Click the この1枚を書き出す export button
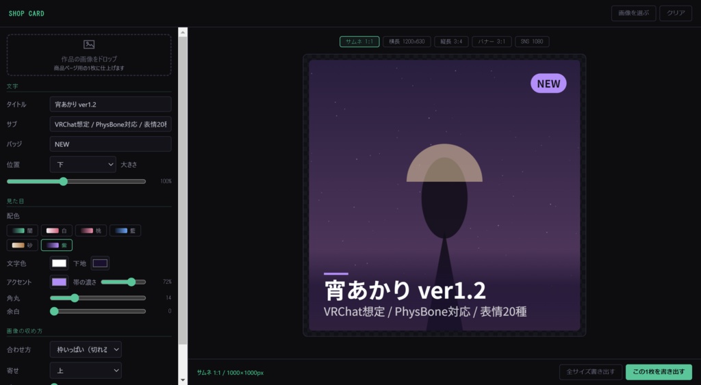This screenshot has height=385, width=701. pos(659,371)
